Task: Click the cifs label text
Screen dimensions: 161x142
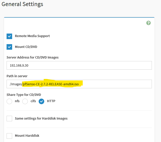Action: (x=33, y=101)
